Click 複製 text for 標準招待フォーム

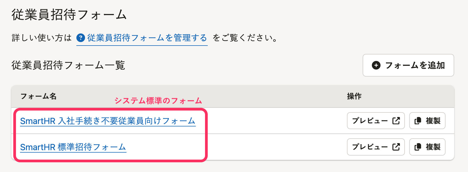tap(433, 147)
